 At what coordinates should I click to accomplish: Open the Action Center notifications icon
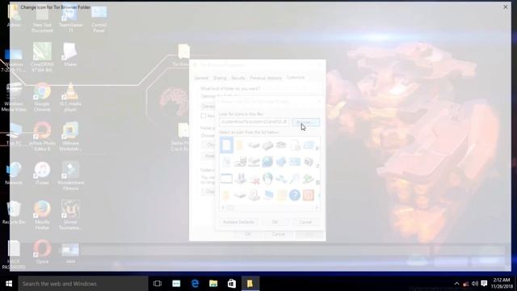(x=484, y=284)
